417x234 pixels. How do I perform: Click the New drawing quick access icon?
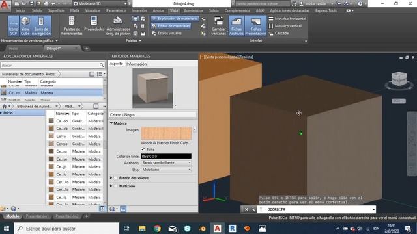(16, 4)
